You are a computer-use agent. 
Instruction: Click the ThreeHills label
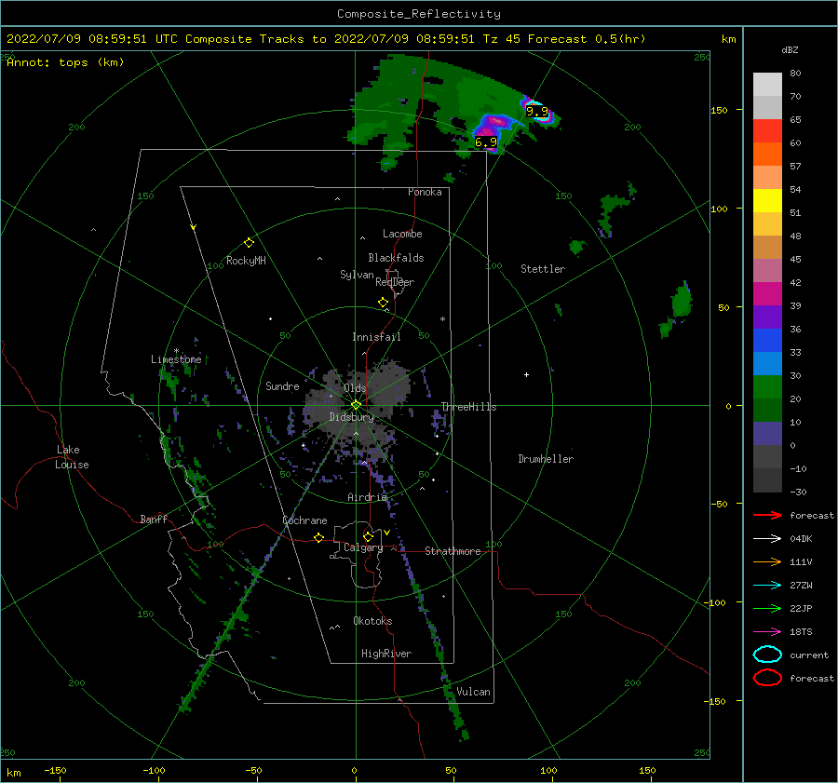coord(468,407)
